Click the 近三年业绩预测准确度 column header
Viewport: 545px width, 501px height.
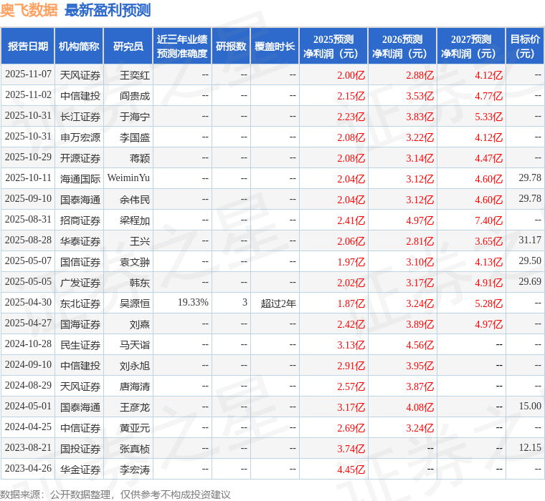click(x=182, y=46)
